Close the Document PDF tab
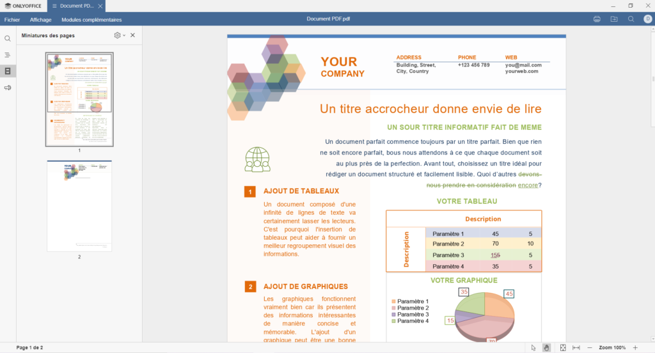Image resolution: width=655 pixels, height=353 pixels. pyautogui.click(x=100, y=6)
